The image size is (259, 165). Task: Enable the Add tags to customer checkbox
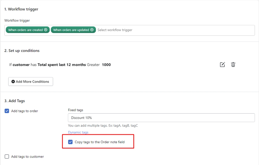click(7, 157)
